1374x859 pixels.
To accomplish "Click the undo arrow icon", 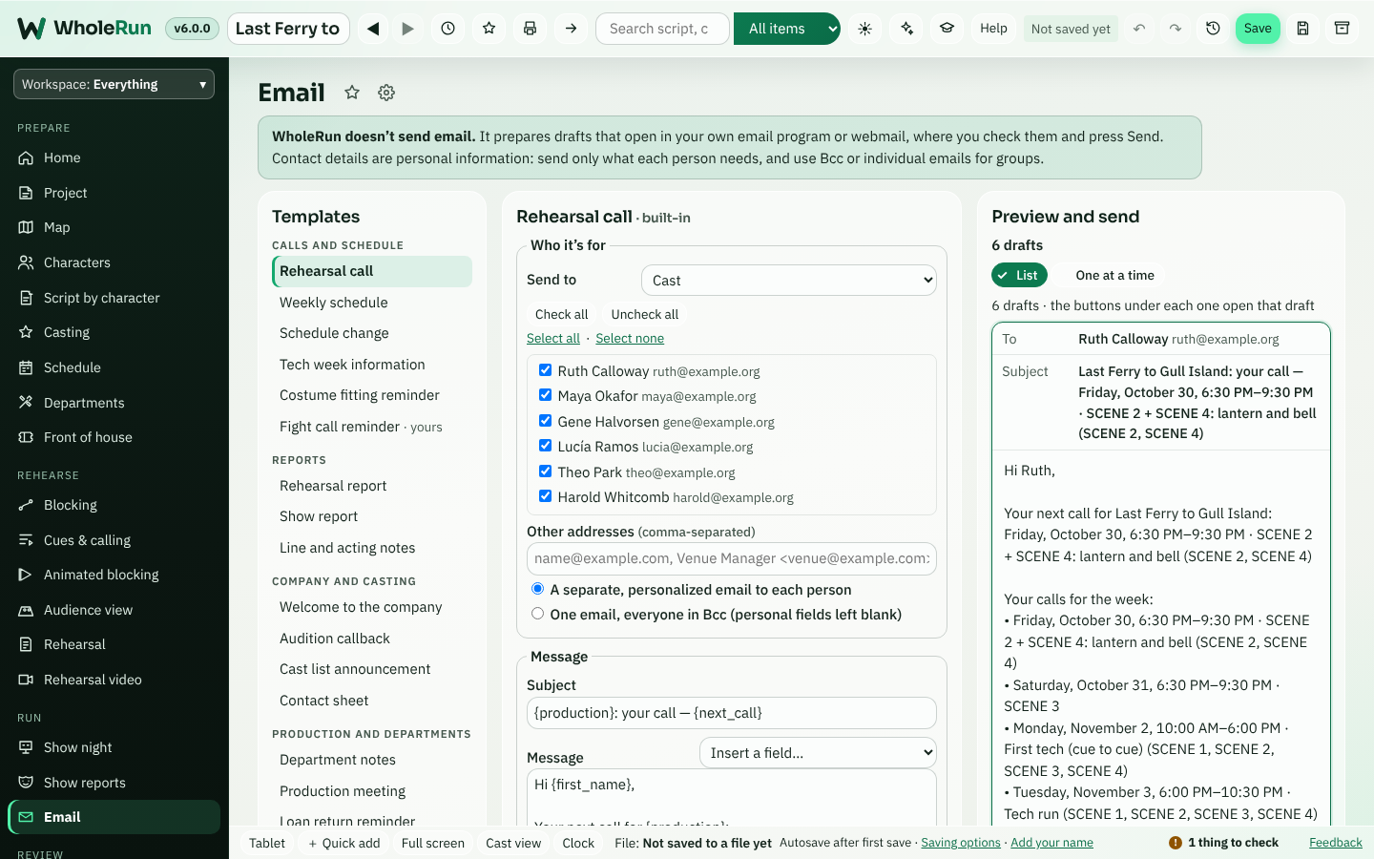I will click(x=1139, y=29).
